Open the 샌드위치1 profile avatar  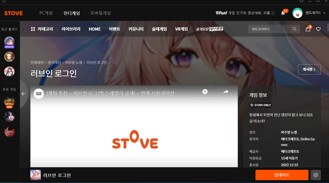click(298, 13)
